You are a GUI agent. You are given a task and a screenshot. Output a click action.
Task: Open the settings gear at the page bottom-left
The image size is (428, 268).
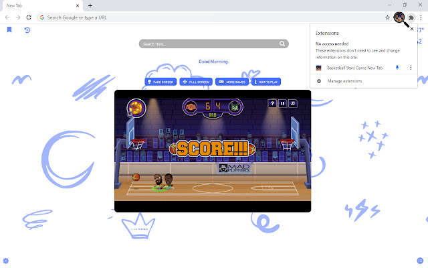[6, 261]
